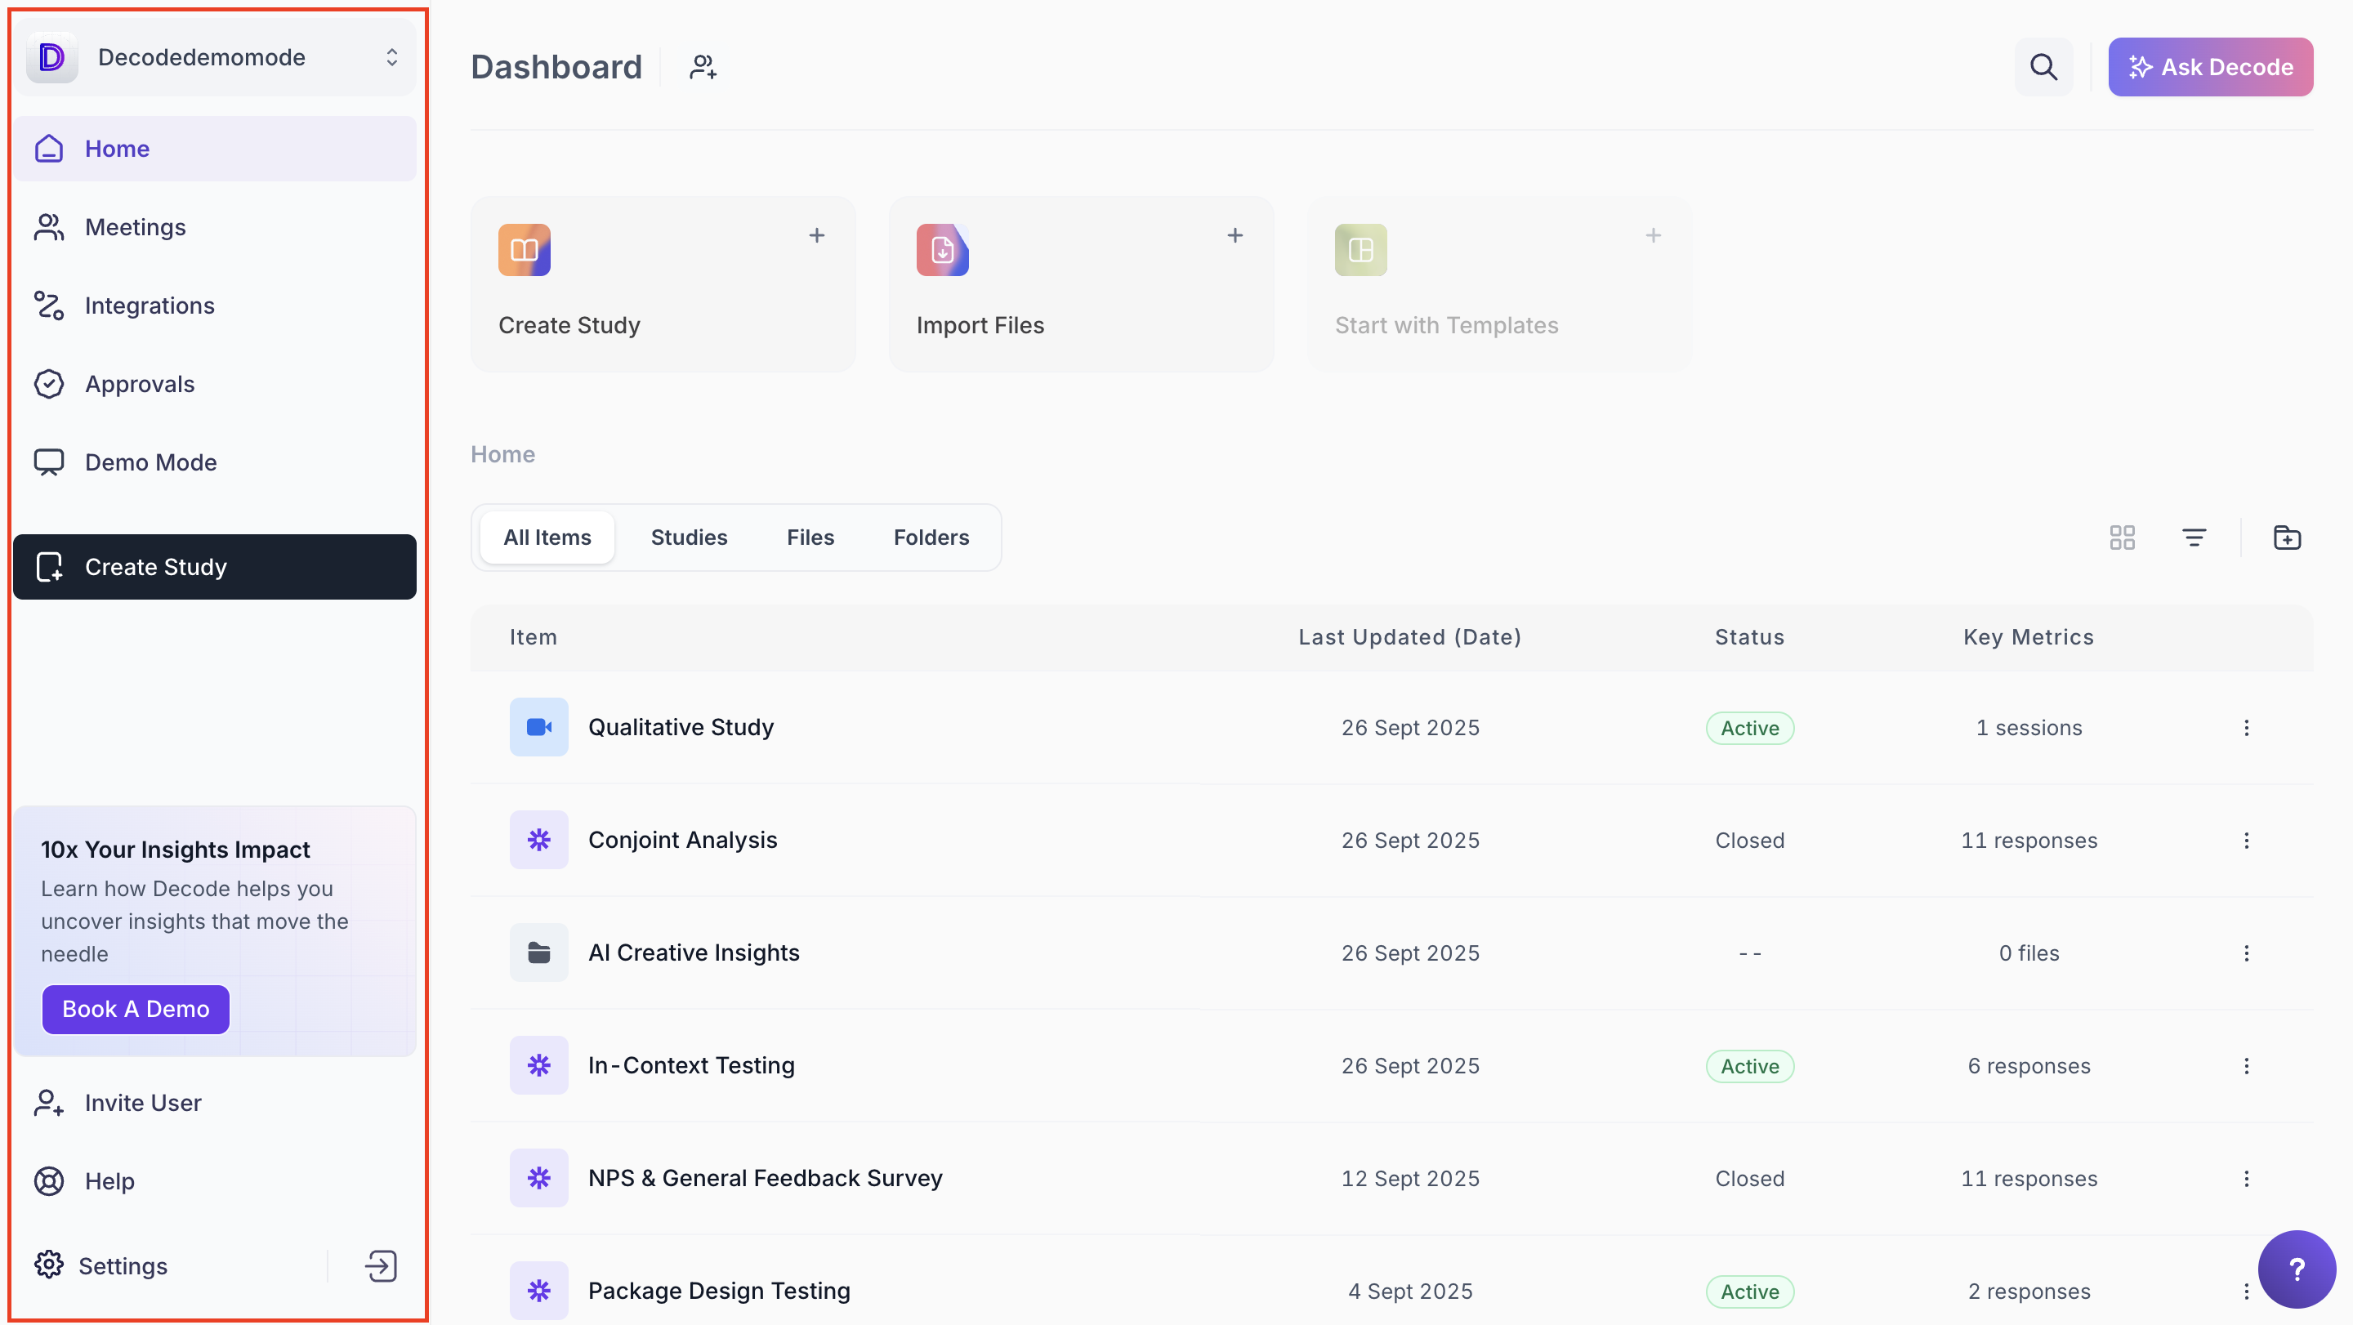Click the Import Files plus icon
This screenshot has height=1325, width=2353.
(x=1234, y=235)
